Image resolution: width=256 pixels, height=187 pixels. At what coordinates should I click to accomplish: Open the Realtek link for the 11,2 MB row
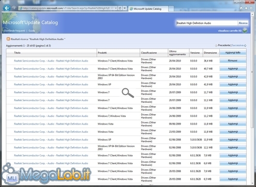click(x=51, y=116)
